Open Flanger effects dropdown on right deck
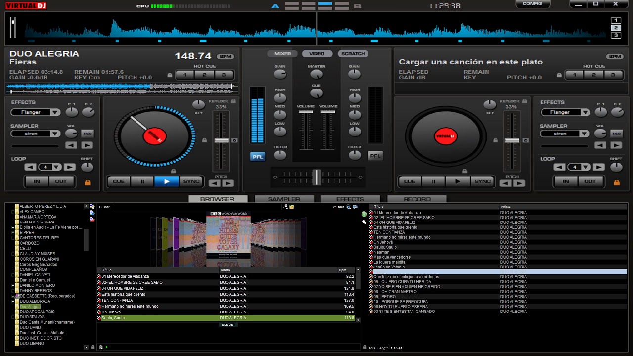 585,112
